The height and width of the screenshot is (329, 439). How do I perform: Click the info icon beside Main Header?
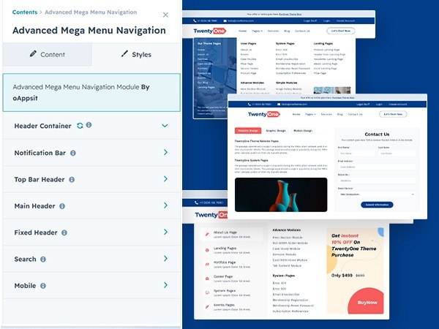[62, 206]
